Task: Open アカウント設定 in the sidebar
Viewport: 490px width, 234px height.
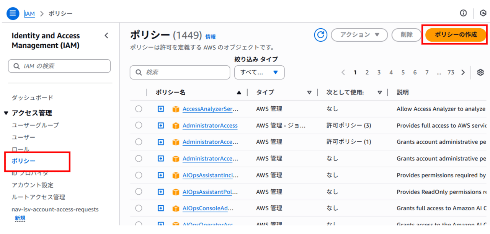Action: (33, 185)
